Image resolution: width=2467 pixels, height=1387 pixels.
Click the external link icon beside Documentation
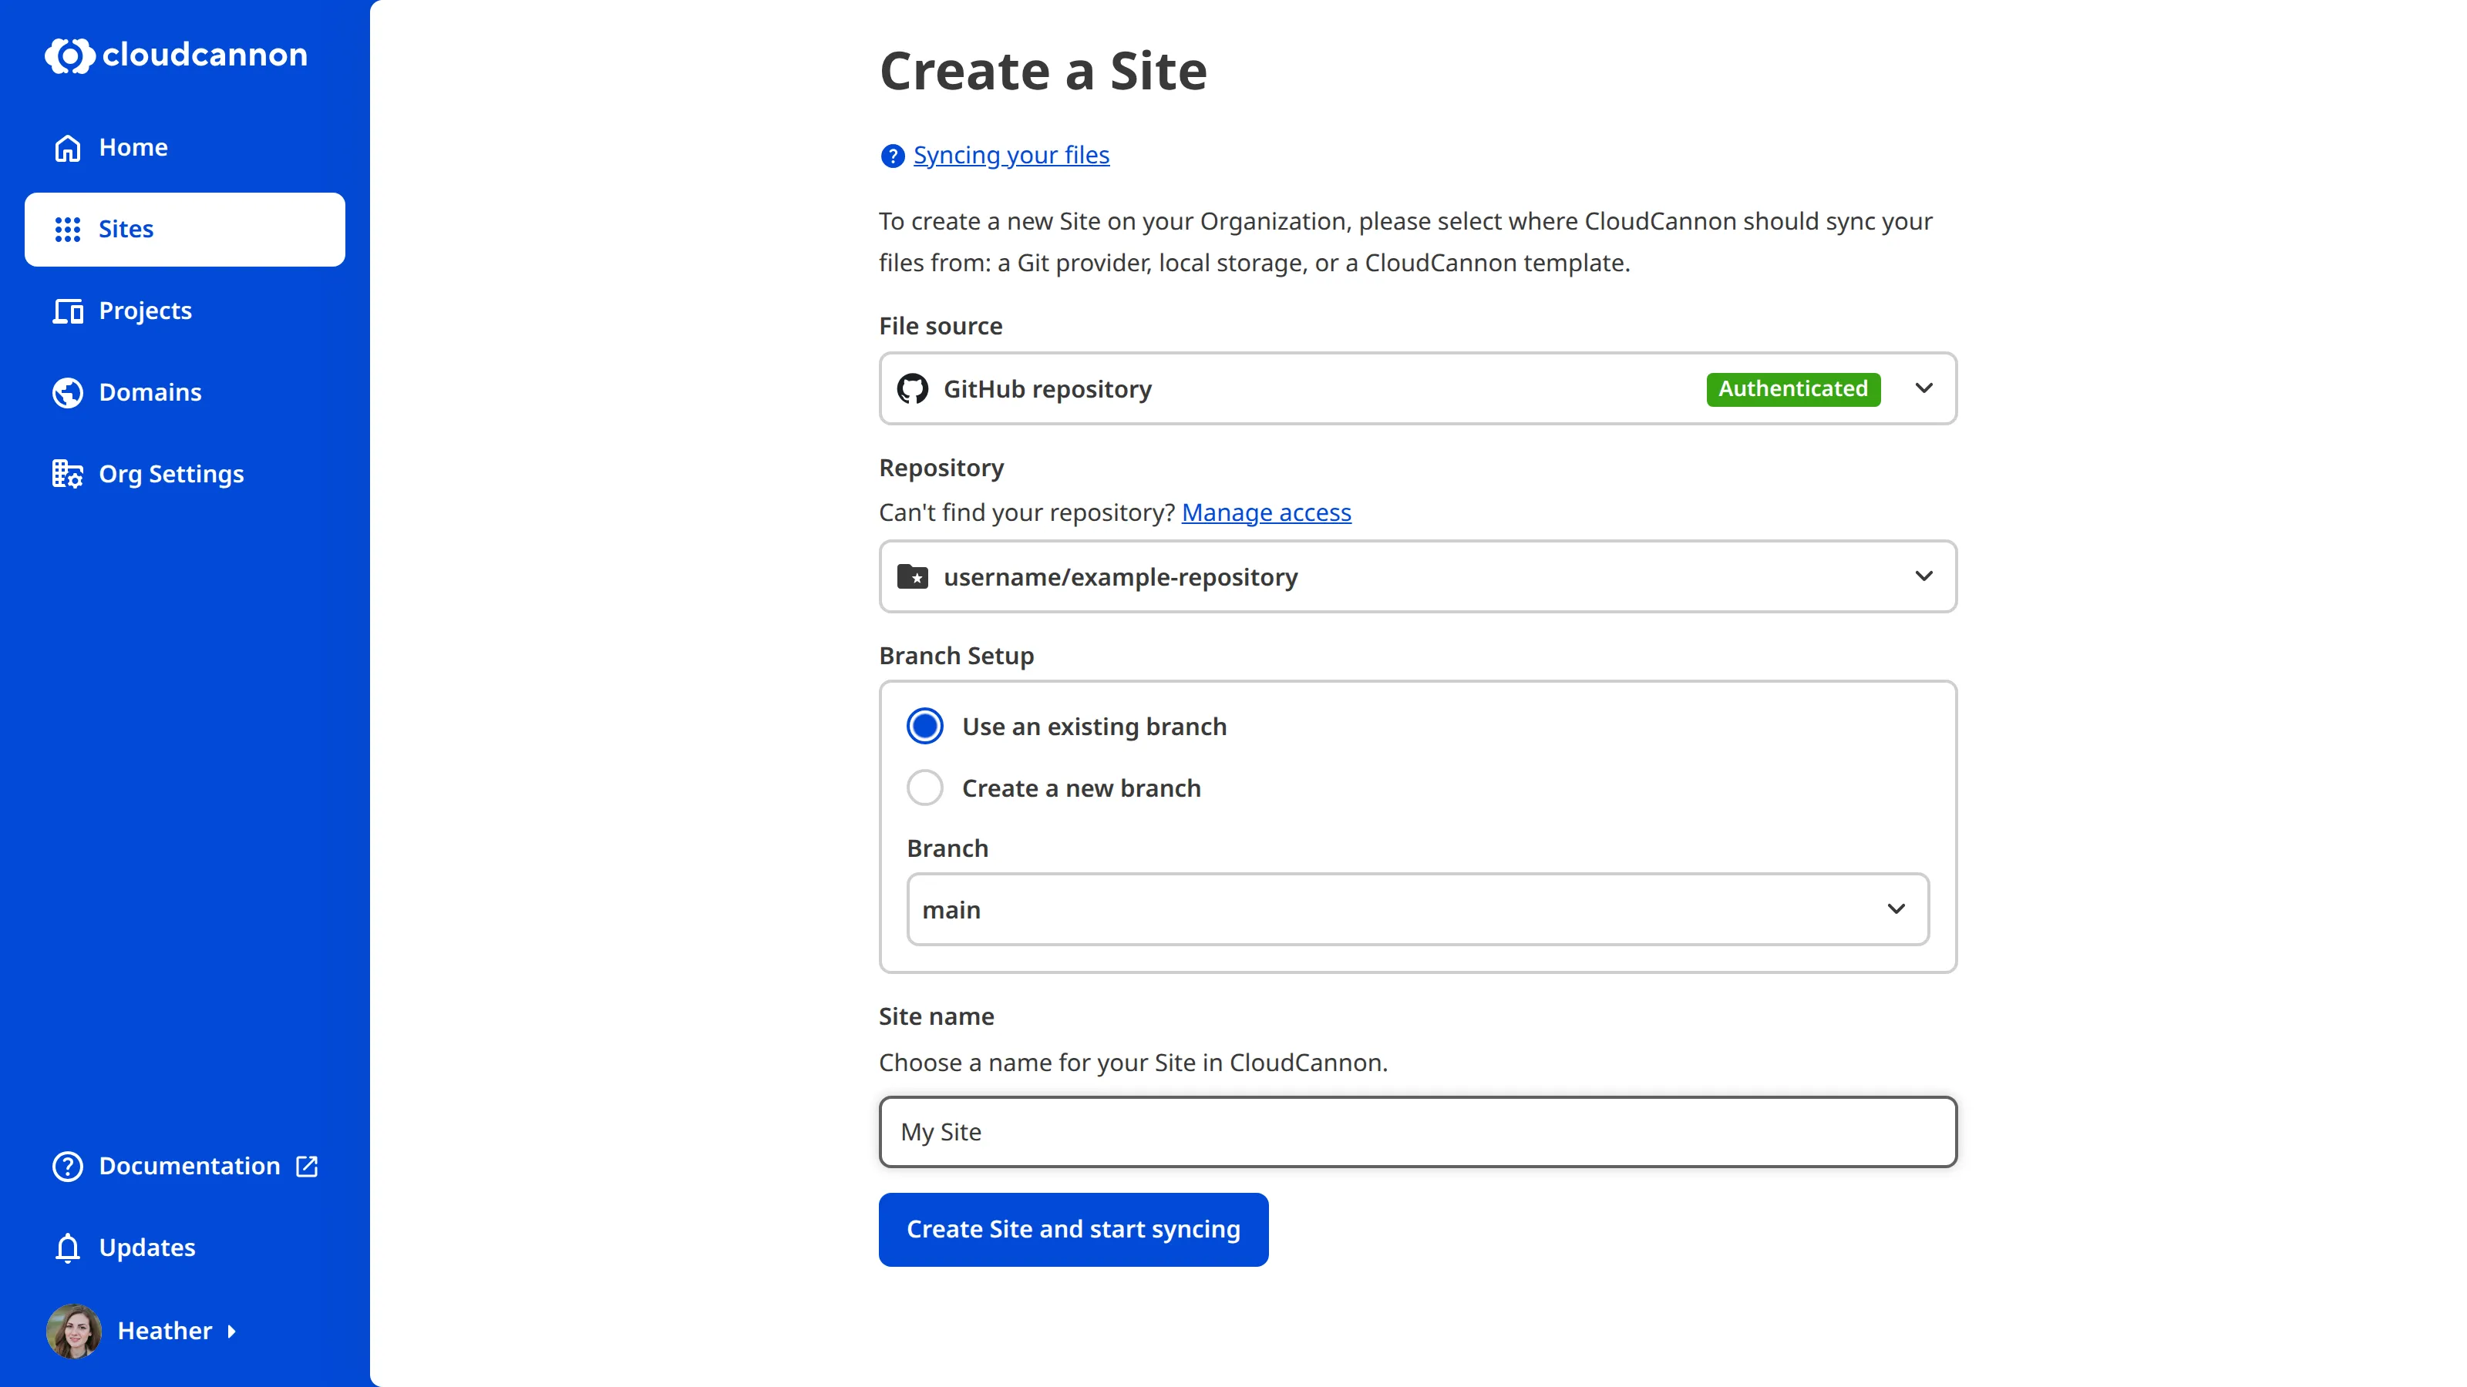pyautogui.click(x=307, y=1166)
